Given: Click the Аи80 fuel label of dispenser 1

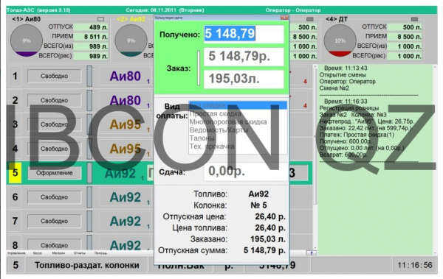Looking at the screenshot, I should pos(126,76).
